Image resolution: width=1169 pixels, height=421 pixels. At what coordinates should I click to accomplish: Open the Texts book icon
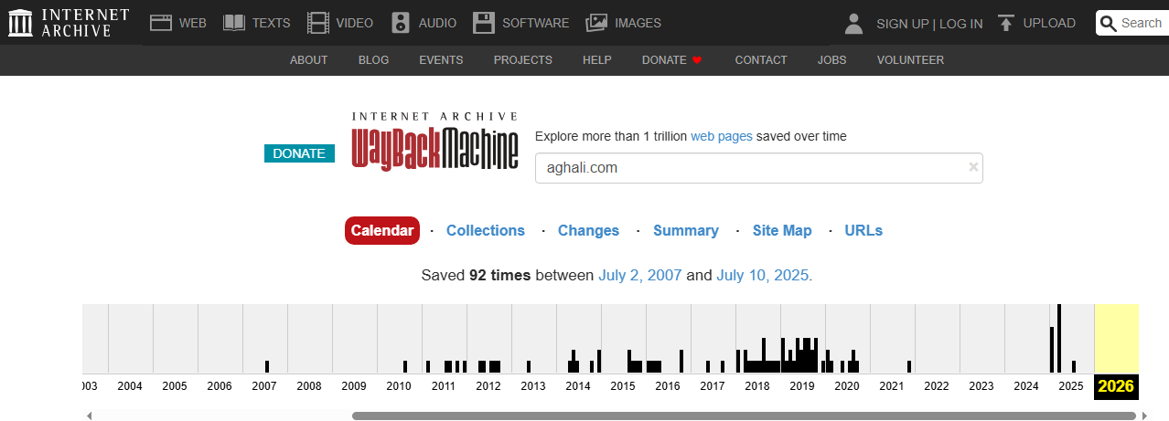click(x=234, y=23)
